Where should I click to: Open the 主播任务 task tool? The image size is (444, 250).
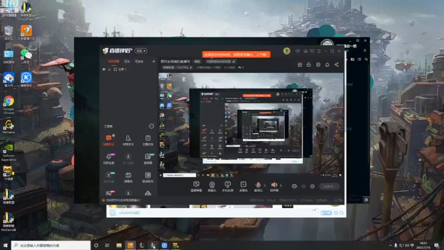coord(148,140)
